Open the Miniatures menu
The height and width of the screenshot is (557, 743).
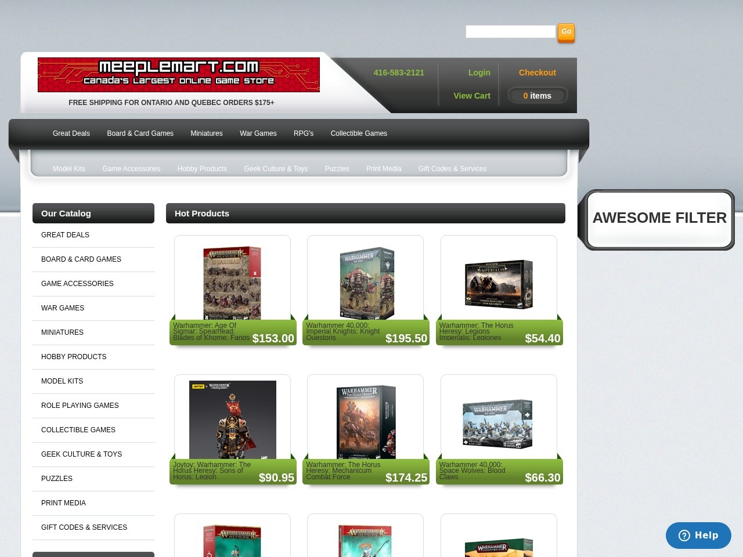[x=206, y=133]
